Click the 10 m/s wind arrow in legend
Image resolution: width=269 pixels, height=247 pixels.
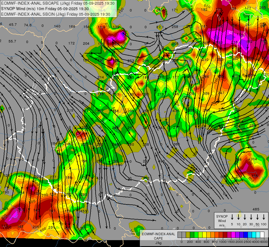pyautogui.click(x=239, y=217)
